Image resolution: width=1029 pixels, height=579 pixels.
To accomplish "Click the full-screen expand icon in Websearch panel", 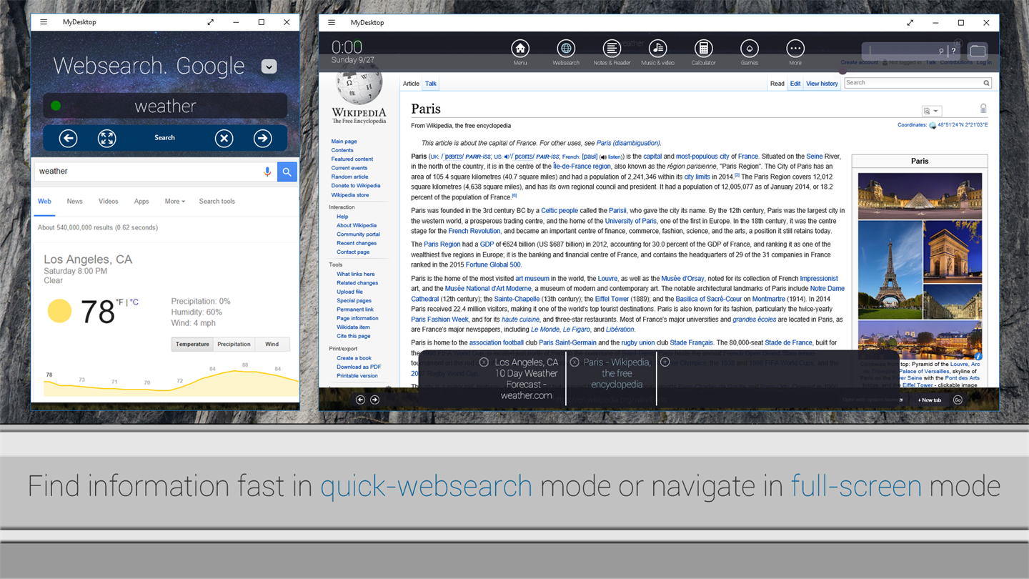I will click(x=106, y=138).
